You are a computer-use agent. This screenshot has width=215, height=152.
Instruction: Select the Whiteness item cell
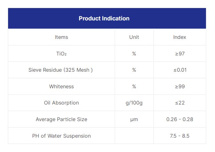tap(61, 86)
